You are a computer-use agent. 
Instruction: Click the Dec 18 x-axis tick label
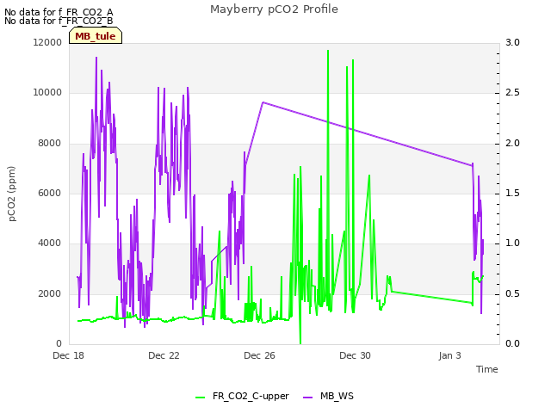[69, 355]
